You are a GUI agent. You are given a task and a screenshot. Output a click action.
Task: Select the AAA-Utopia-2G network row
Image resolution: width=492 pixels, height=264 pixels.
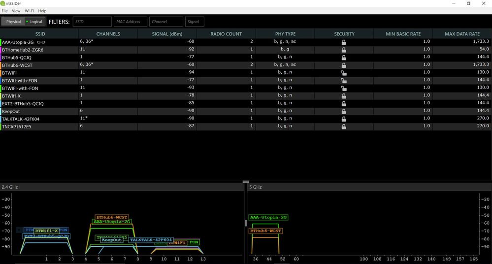pyautogui.click(x=246, y=42)
